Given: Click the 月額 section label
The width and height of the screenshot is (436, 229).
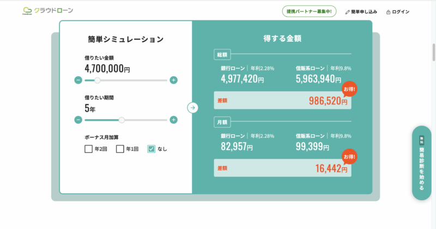Looking at the screenshot, I should tap(222, 122).
